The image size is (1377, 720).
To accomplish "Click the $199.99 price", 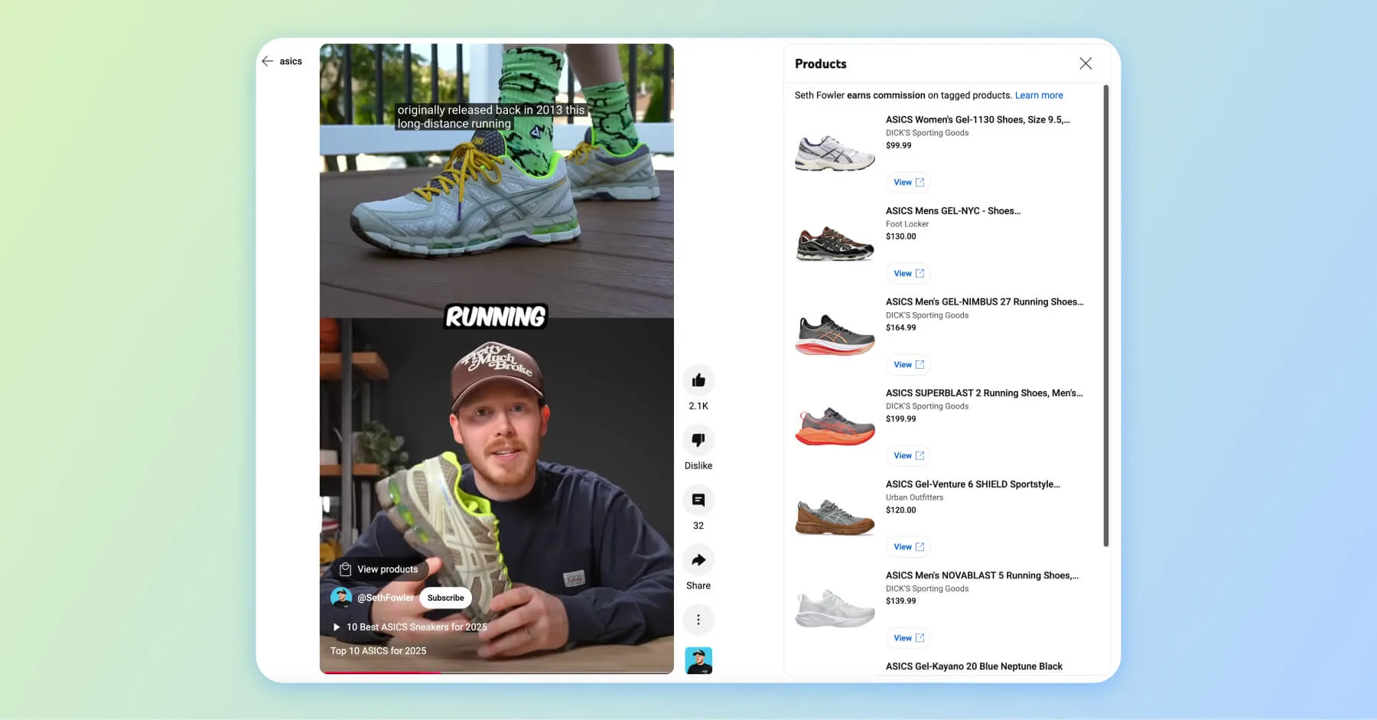I will coord(900,419).
